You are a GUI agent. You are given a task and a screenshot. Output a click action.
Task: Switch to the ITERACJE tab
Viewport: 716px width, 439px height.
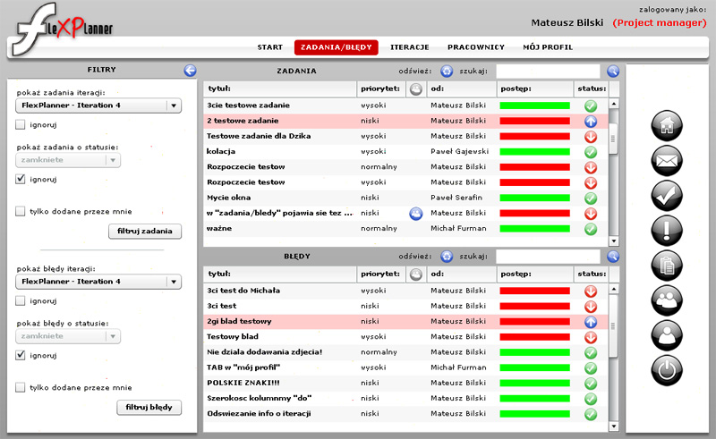click(410, 46)
